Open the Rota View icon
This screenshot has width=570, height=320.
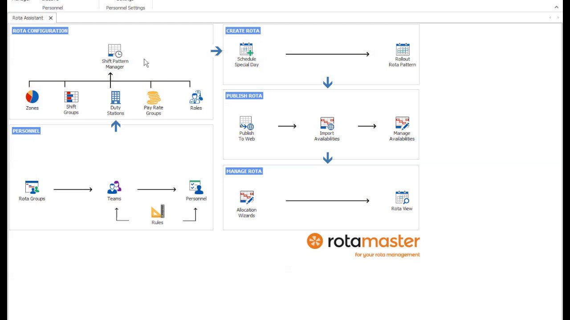tap(402, 198)
